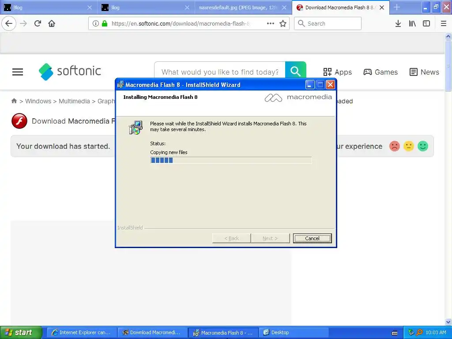Viewport: 452px width, 339px height.
Task: Click 'Copying new files' status text
Action: point(169,152)
